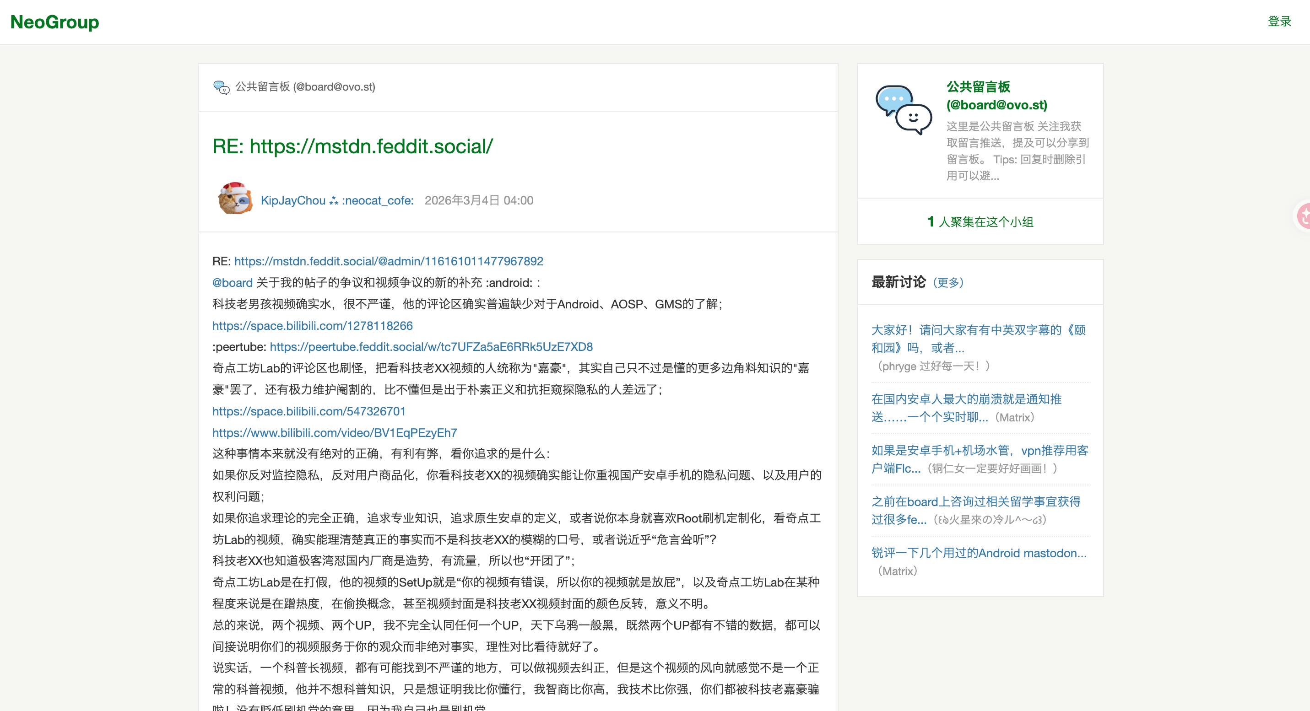
Task: Click the NeoGroup logo
Action: 54,22
